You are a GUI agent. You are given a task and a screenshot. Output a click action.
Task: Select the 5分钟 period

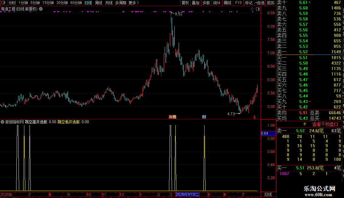tap(35, 3)
